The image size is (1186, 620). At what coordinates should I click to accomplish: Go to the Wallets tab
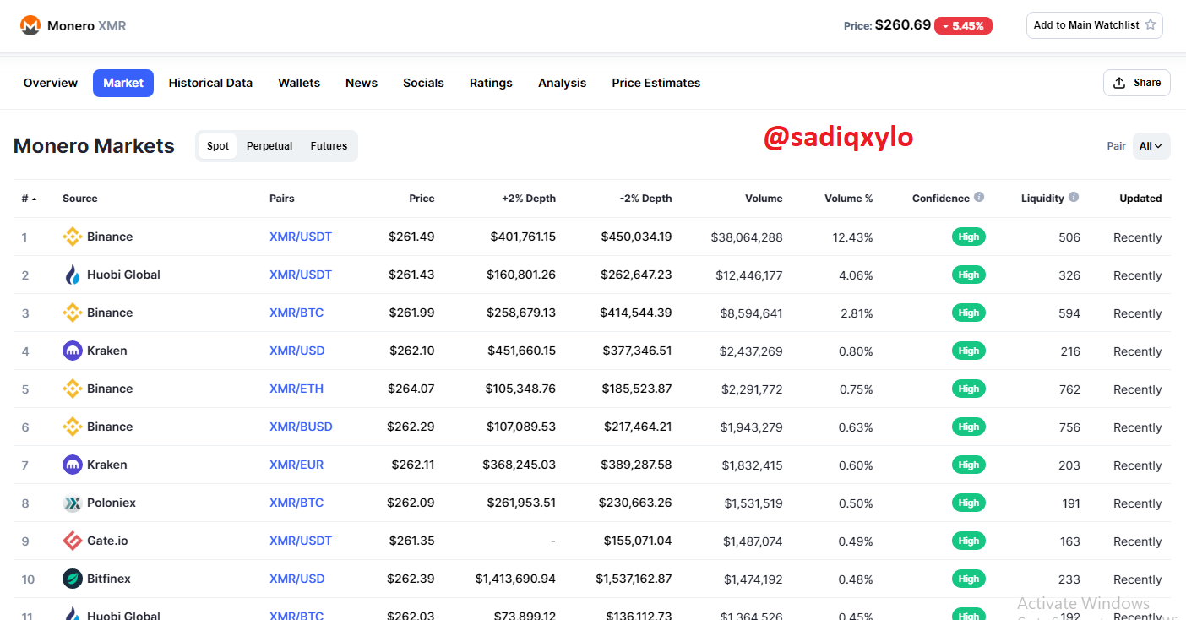(x=299, y=83)
